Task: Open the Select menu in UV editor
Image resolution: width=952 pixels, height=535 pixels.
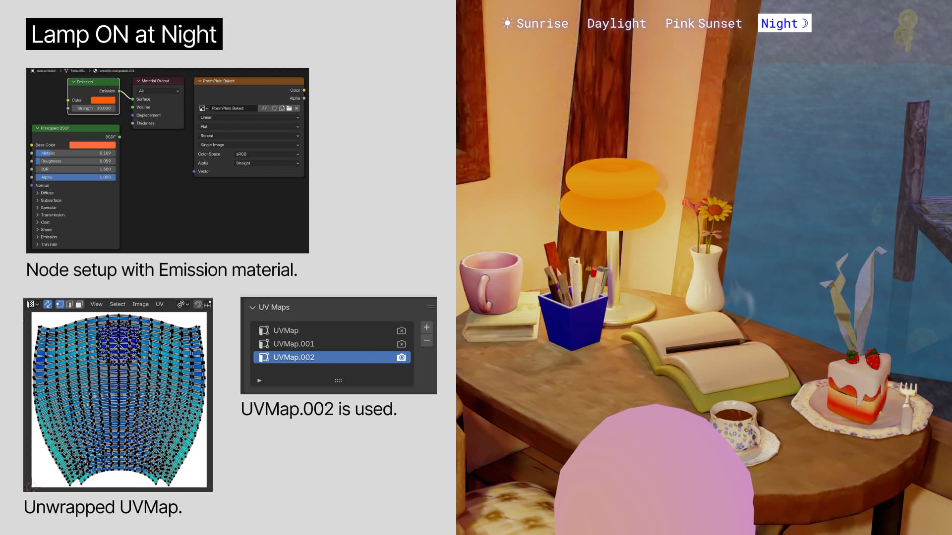Action: point(118,304)
